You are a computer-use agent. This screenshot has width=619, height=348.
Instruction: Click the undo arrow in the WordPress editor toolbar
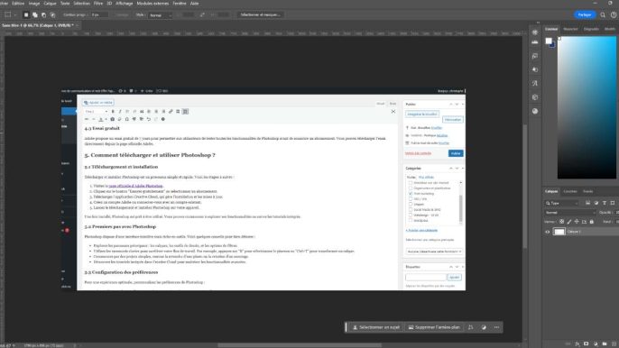coord(148,119)
